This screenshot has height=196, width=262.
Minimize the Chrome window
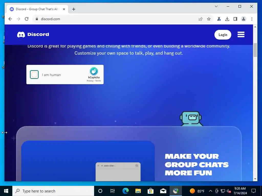pos(228,6)
